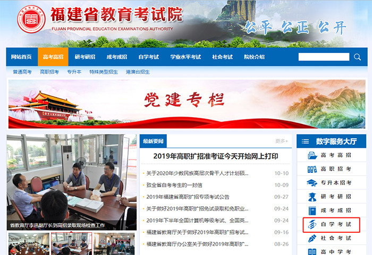Click 更多» to see more news
This screenshot has height=255, width=372.
[x=281, y=141]
